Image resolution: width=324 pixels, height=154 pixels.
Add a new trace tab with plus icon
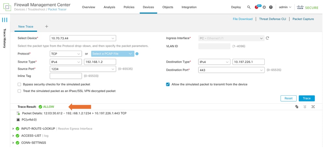coord(47,27)
